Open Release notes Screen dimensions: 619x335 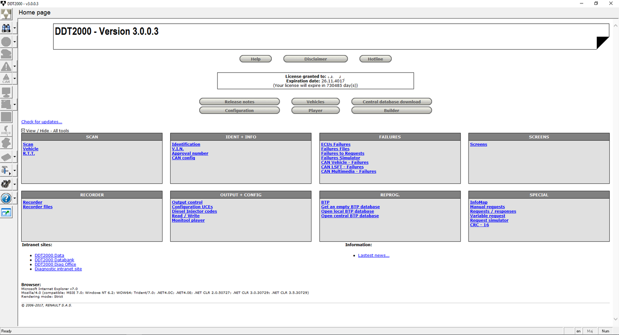pos(239,102)
